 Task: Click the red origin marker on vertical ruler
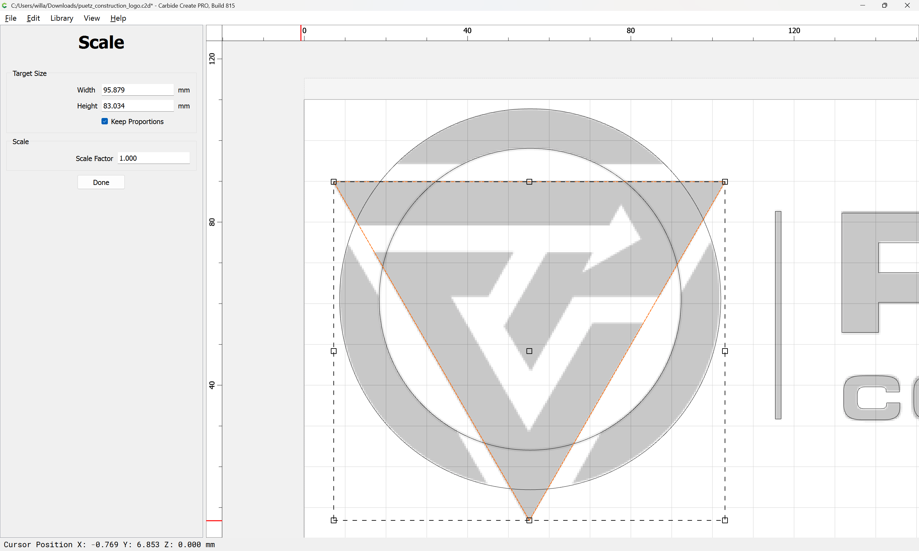click(214, 521)
